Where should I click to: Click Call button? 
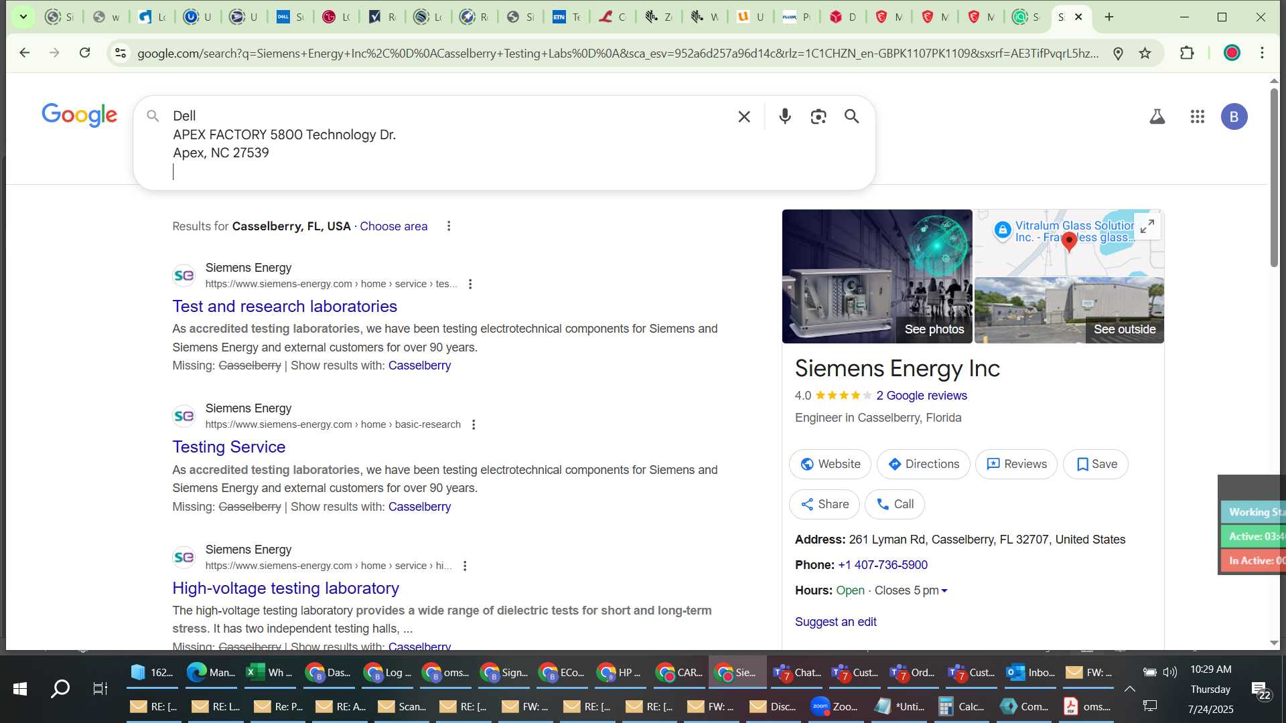click(895, 504)
